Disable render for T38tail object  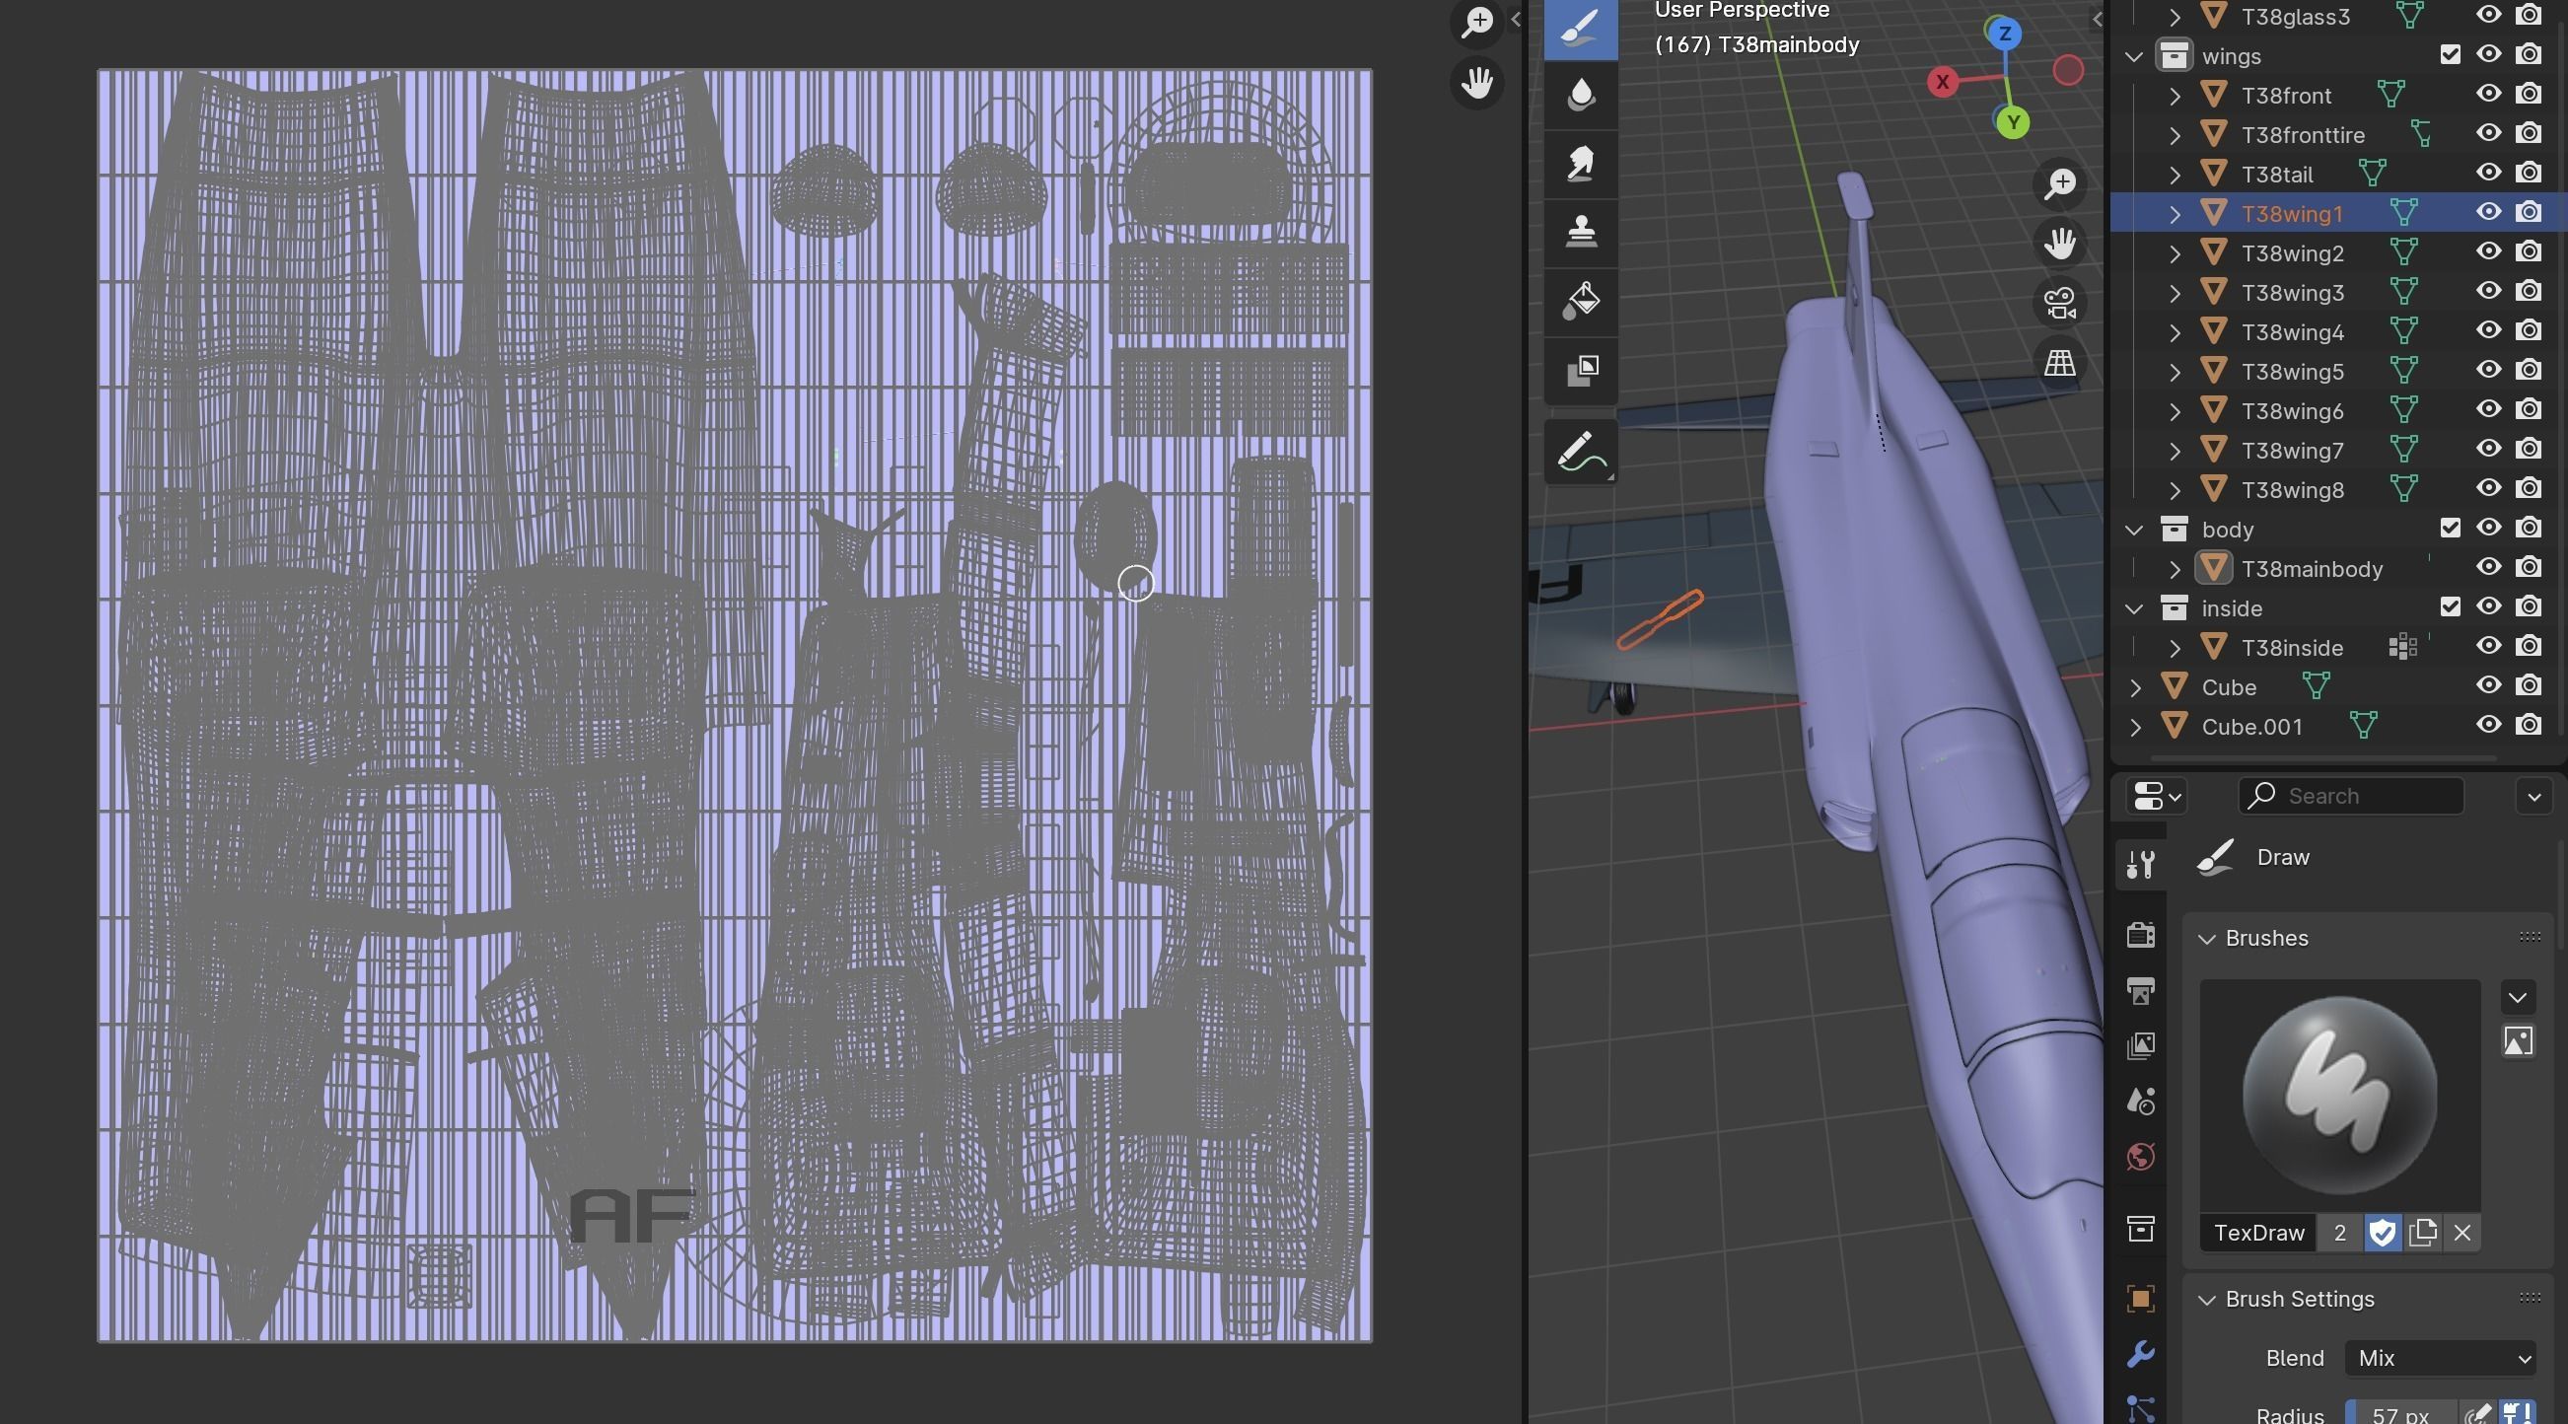click(x=2529, y=174)
